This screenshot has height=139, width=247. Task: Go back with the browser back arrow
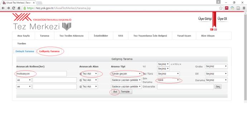tap(3, 8)
